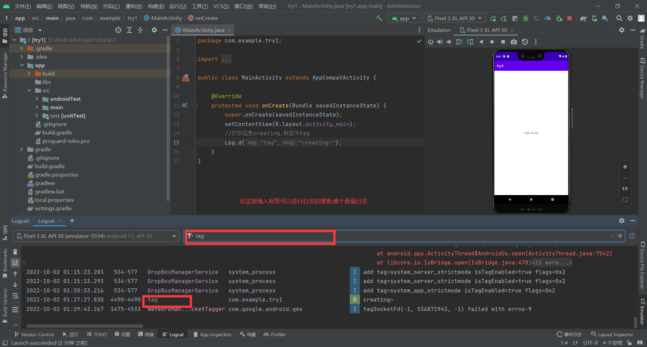The image size is (647, 347).
Task: Click emulator zoom in plus button
Action: (625, 167)
